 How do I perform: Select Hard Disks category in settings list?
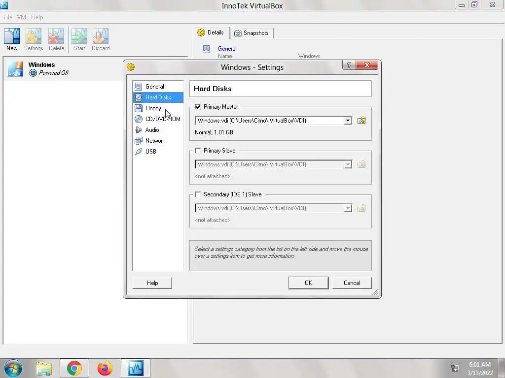pyautogui.click(x=158, y=97)
